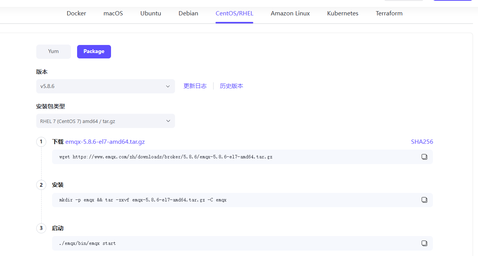The width and height of the screenshot is (478, 256).
Task: Click the 启动 step heading
Action: (x=58, y=228)
